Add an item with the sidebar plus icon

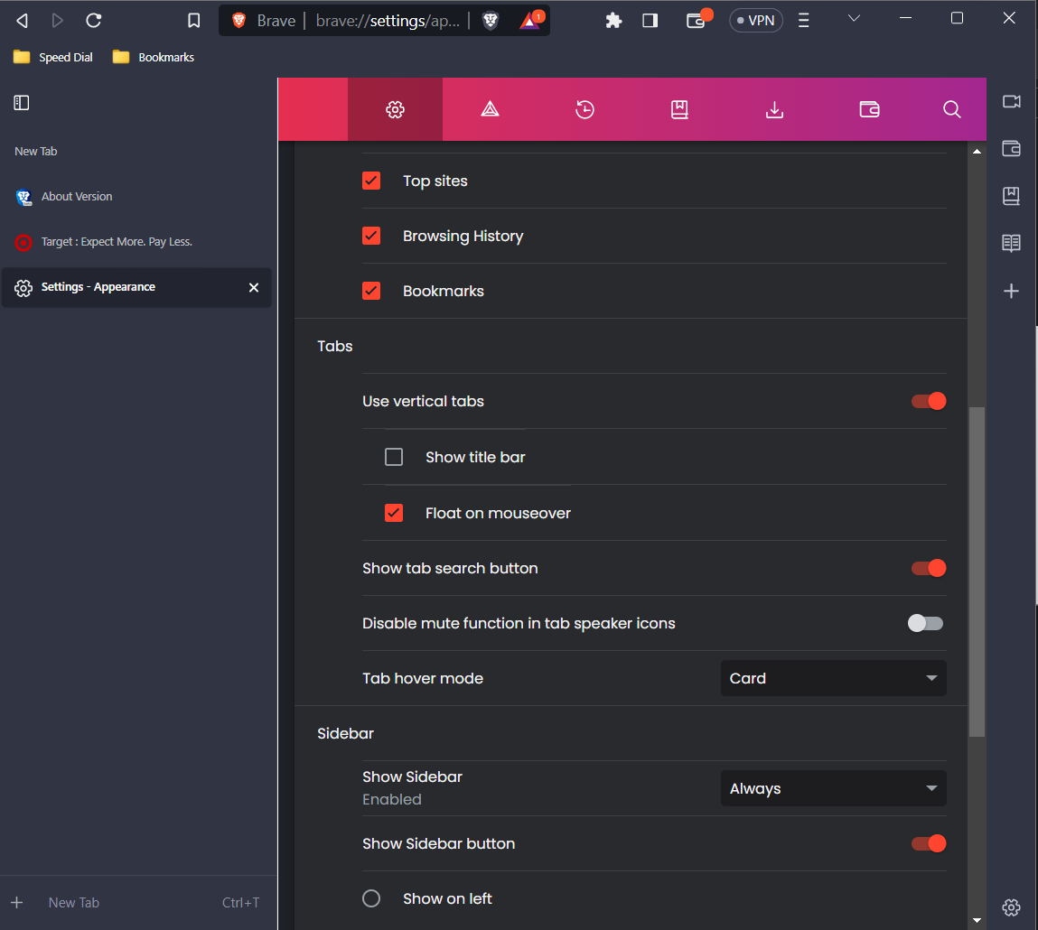pyautogui.click(x=1011, y=291)
